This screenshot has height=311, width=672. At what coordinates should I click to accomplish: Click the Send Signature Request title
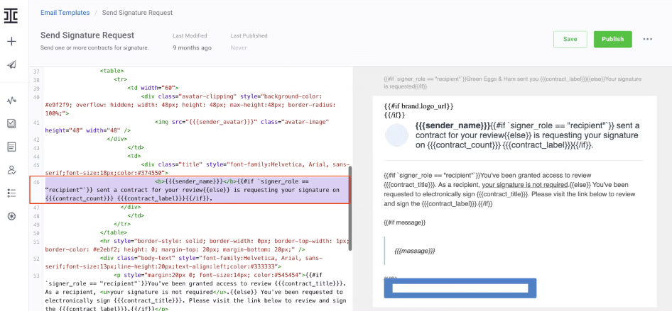87,35
